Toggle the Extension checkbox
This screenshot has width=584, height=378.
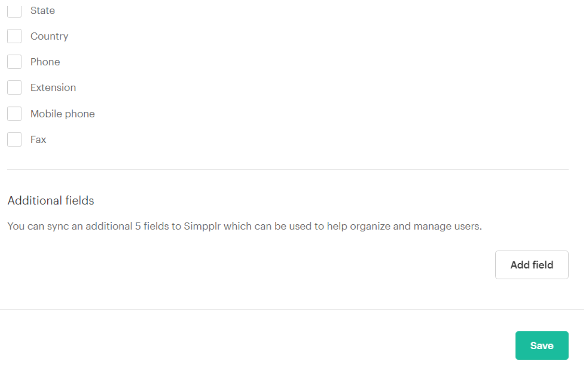(14, 87)
